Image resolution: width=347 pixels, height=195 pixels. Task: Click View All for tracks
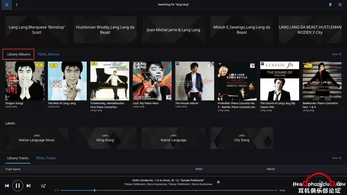pyautogui.click(x=337, y=158)
